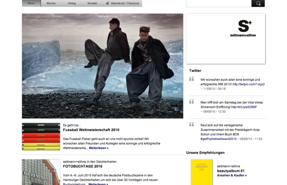The image size is (287, 185).
Task: Open the stacked books thumbnail
Action: 41,137
